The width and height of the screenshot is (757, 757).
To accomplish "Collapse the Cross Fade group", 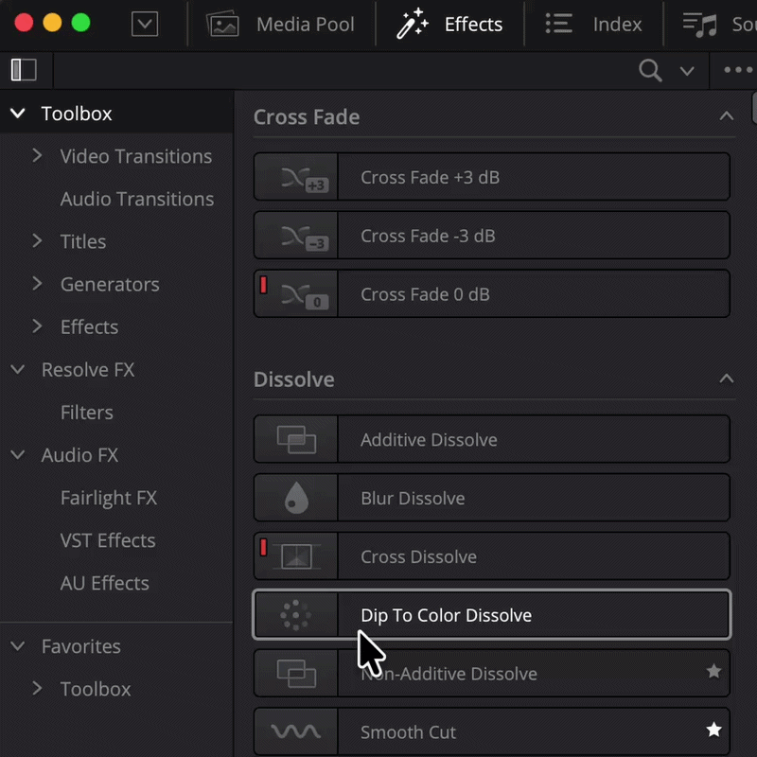I will [x=726, y=116].
